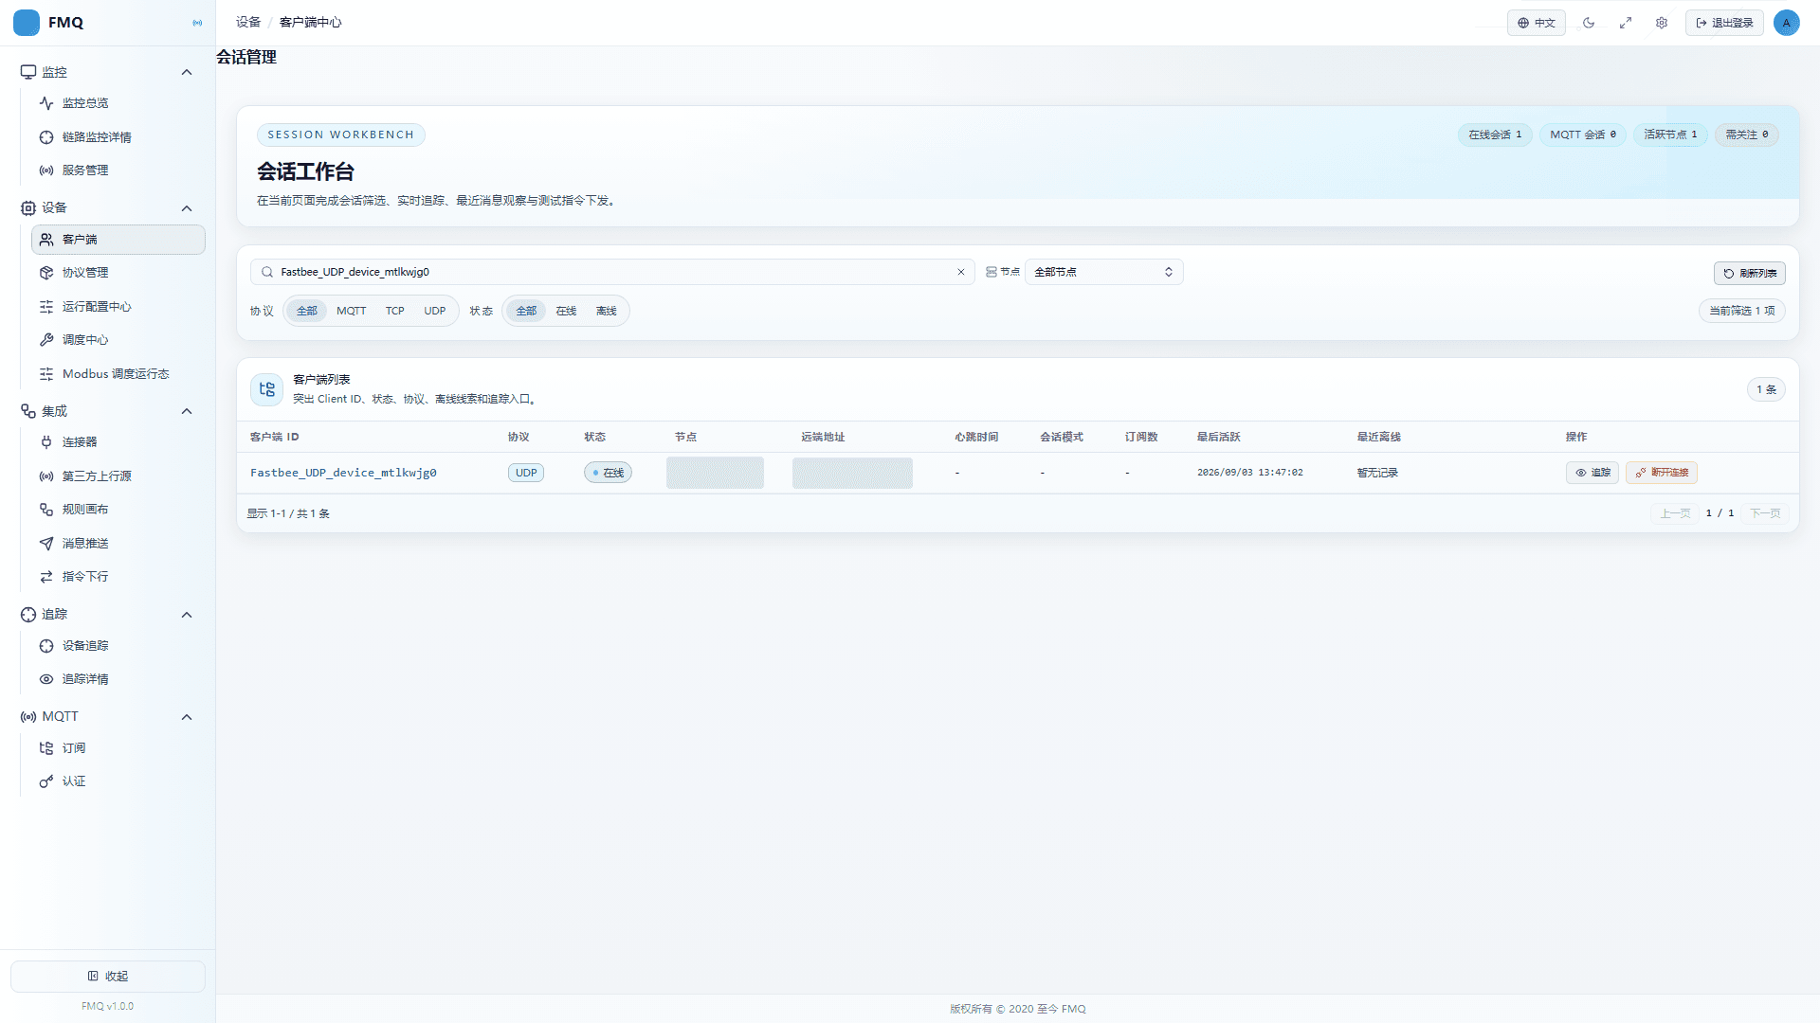Click 追踪 for Fastbee_UDP_device row
This screenshot has width=1820, height=1023.
[x=1592, y=473]
